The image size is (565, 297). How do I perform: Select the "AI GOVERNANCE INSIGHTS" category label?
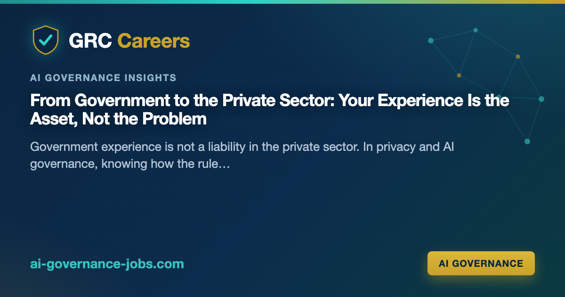click(x=103, y=78)
